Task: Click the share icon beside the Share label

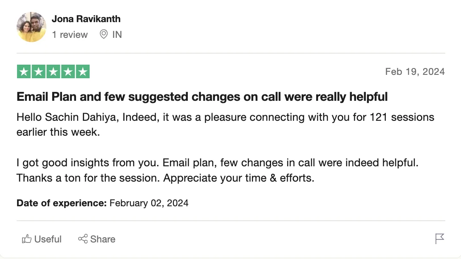Action: coord(83,239)
